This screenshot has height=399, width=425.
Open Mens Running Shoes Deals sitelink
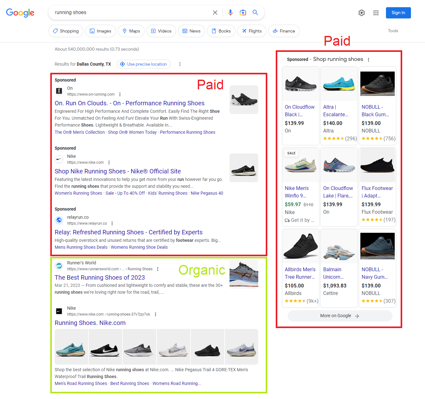pyautogui.click(x=81, y=247)
